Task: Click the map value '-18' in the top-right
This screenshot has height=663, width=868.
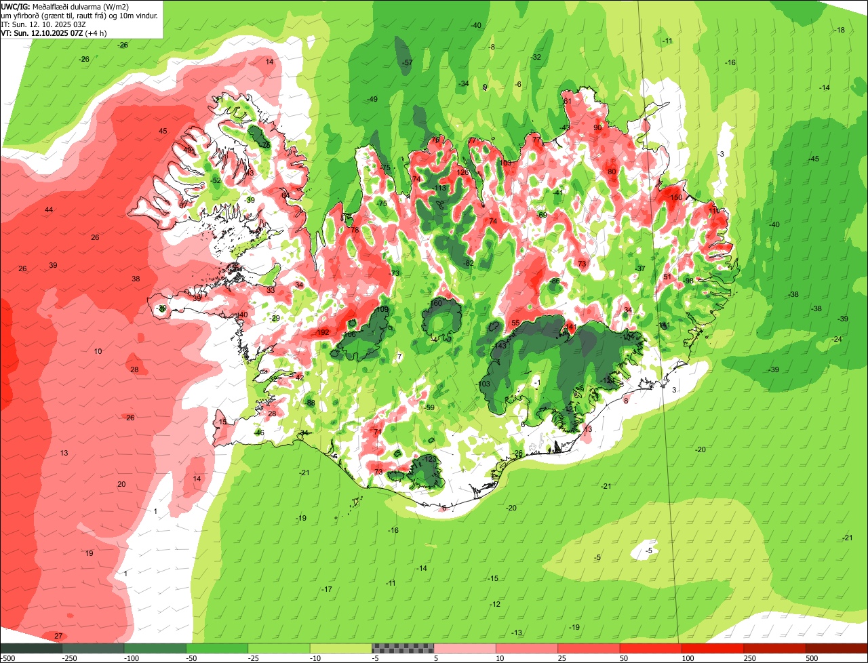Action: (840, 30)
